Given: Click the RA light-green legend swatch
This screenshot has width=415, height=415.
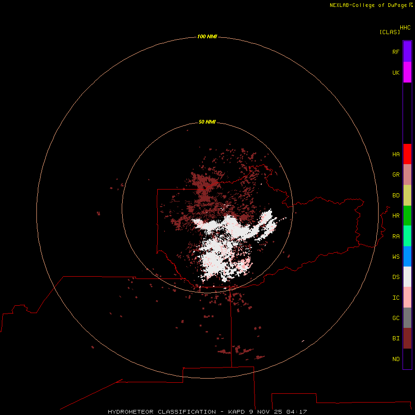Looking at the screenshot, I should pyautogui.click(x=407, y=236).
